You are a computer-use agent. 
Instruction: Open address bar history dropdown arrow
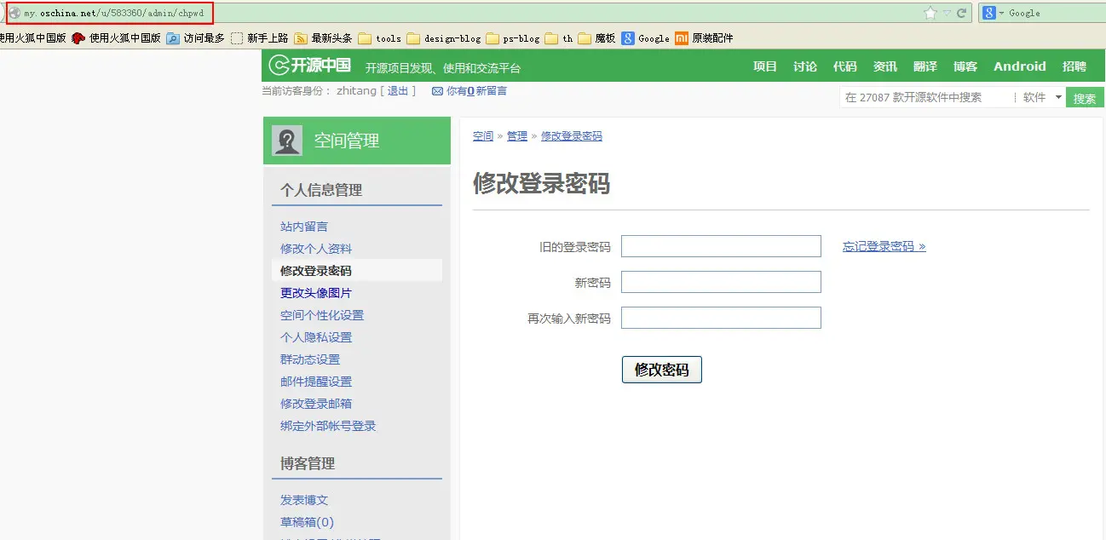pos(947,14)
